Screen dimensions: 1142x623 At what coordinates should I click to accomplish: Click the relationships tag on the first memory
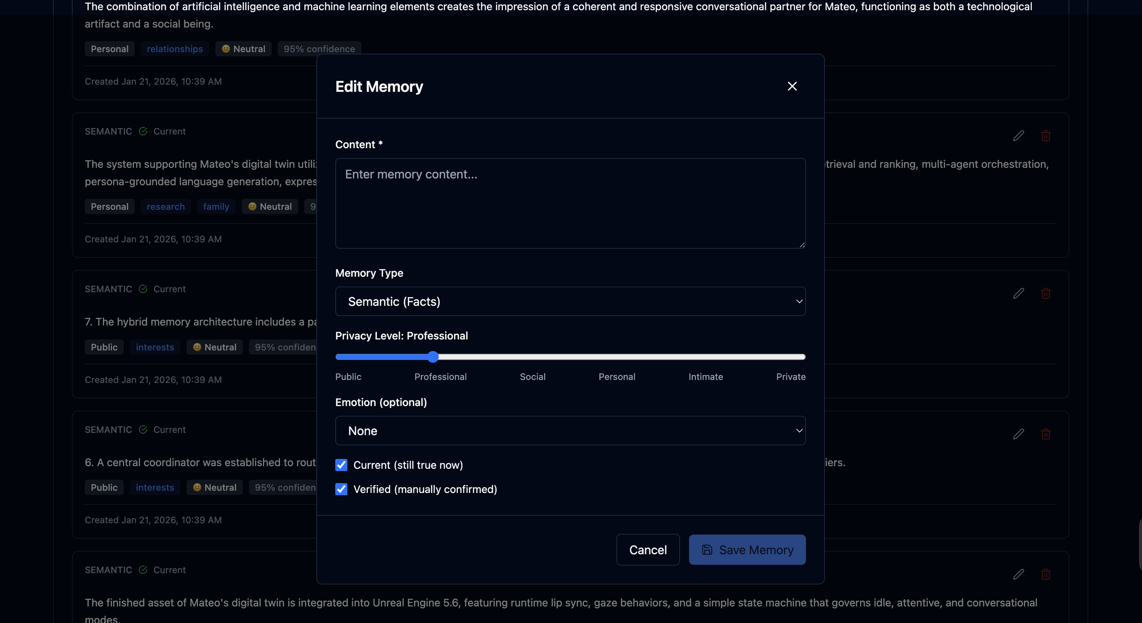coord(174,49)
